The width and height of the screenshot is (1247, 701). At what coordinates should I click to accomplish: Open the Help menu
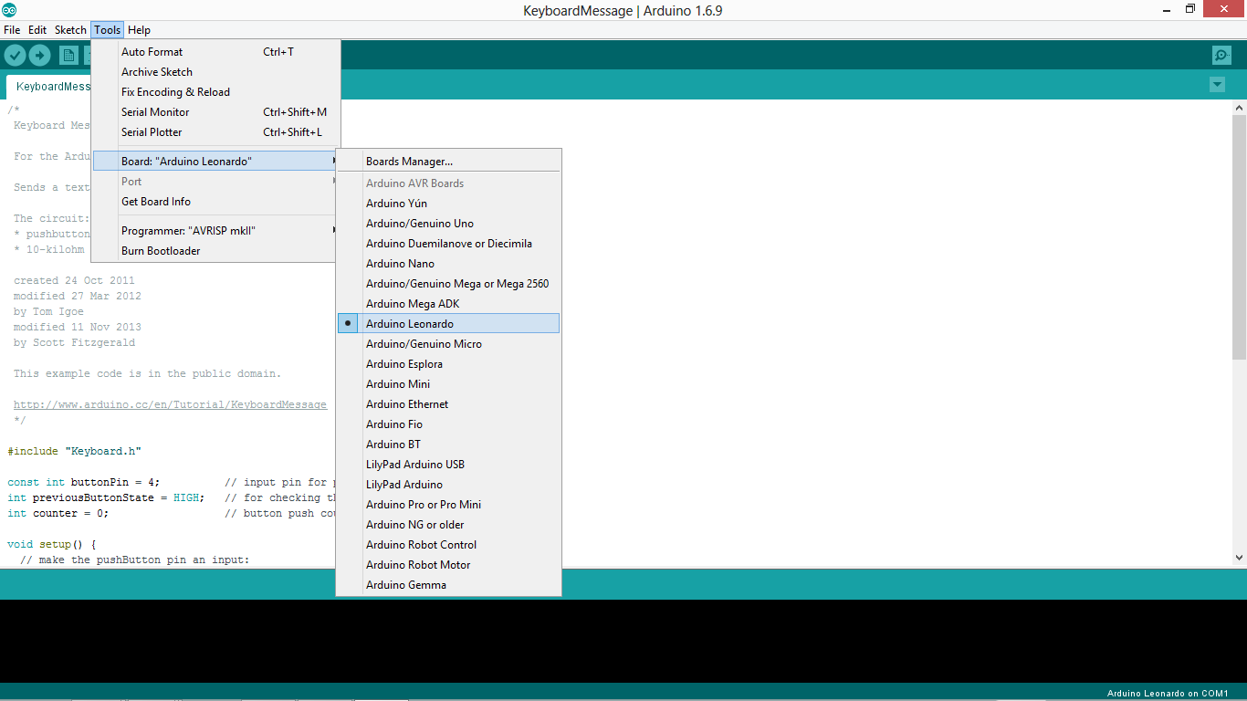tap(139, 30)
